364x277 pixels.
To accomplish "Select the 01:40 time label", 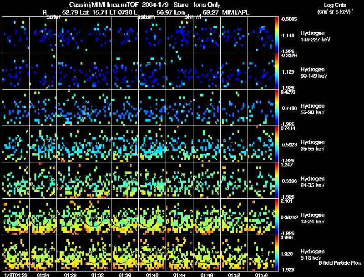I will 152,275.
